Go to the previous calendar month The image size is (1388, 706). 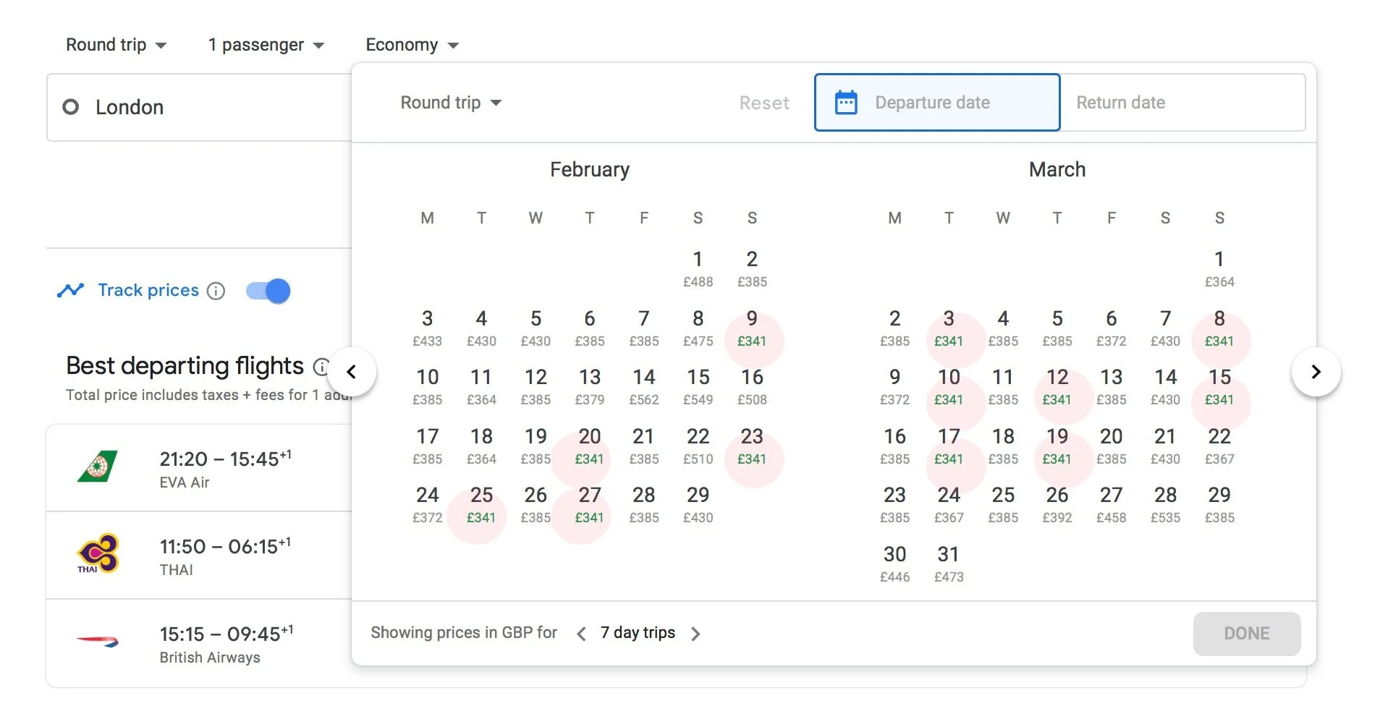[352, 373]
